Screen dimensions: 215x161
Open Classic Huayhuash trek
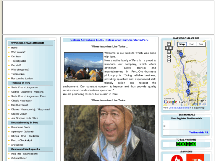click(22, 100)
